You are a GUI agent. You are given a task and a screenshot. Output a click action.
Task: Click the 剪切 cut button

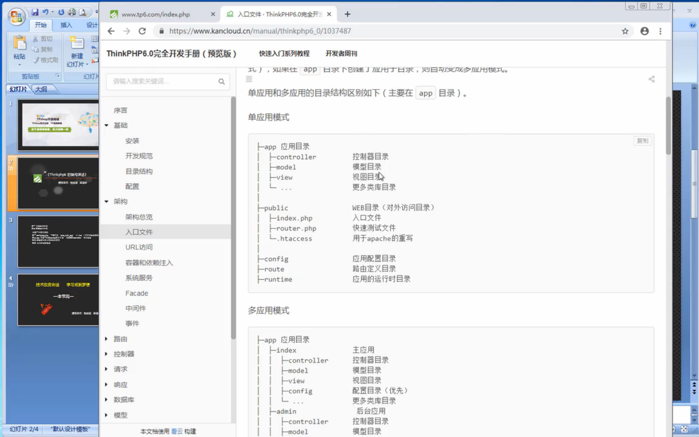pyautogui.click(x=42, y=39)
